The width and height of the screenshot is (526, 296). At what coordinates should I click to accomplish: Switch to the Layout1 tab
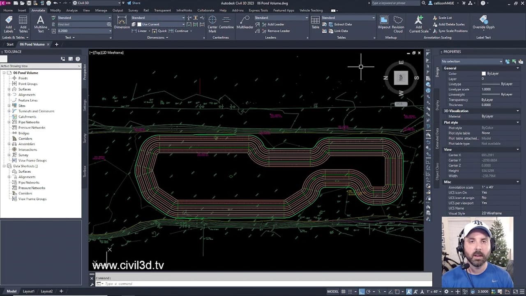(x=28, y=291)
